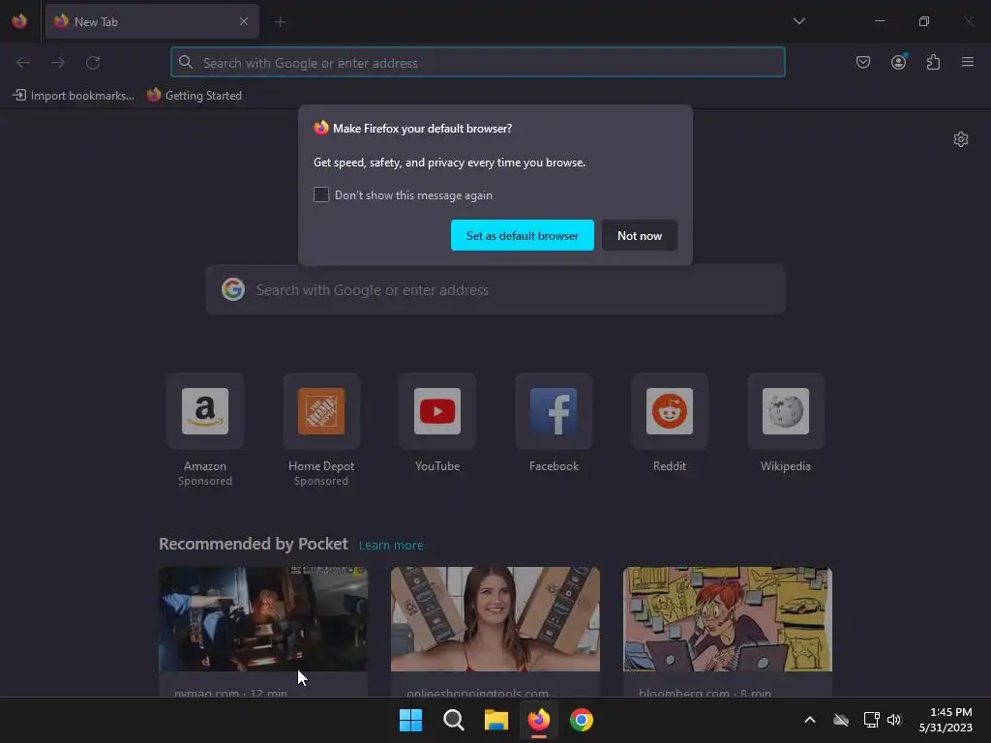Open the nymag.com Pocket story thumbnail
The image size is (991, 743).
pyautogui.click(x=263, y=618)
